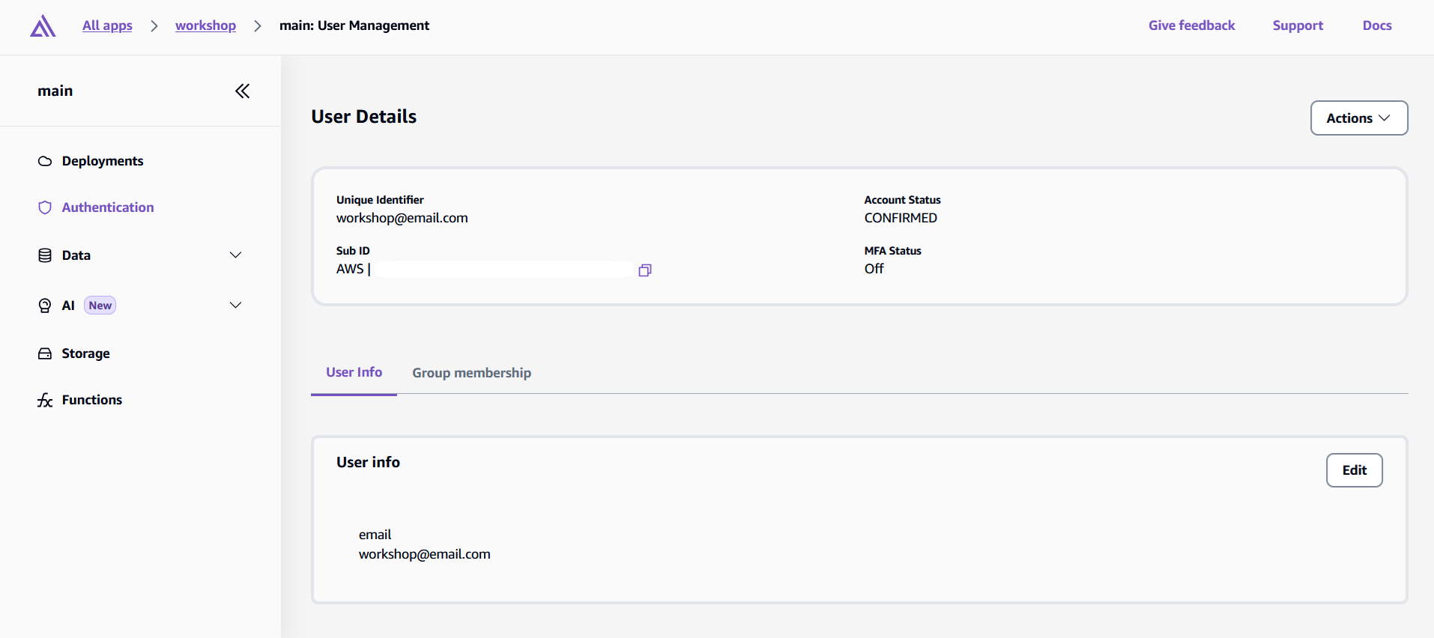
Task: Open Give feedback link
Action: 1191,25
